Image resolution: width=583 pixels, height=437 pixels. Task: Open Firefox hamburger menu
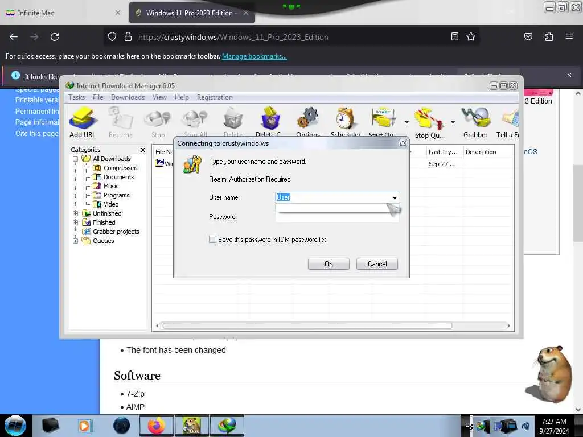[569, 36]
